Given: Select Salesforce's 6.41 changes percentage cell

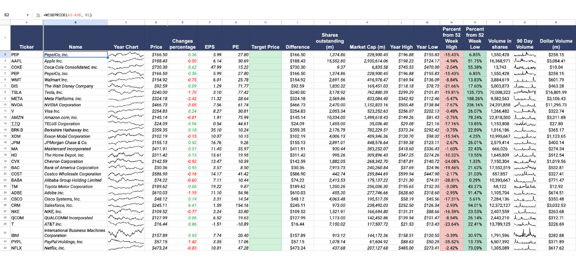Looking at the screenshot, I should (x=182, y=204).
